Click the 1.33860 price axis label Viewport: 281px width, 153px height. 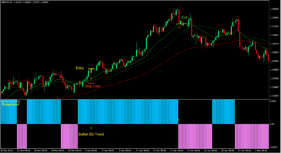274,87
